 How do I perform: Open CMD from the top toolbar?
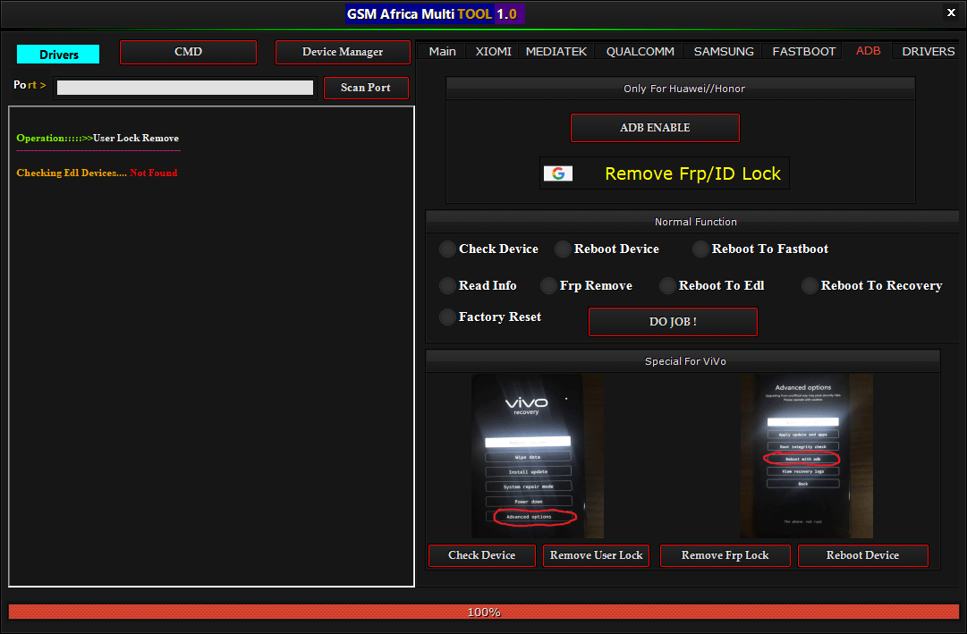[x=188, y=52]
